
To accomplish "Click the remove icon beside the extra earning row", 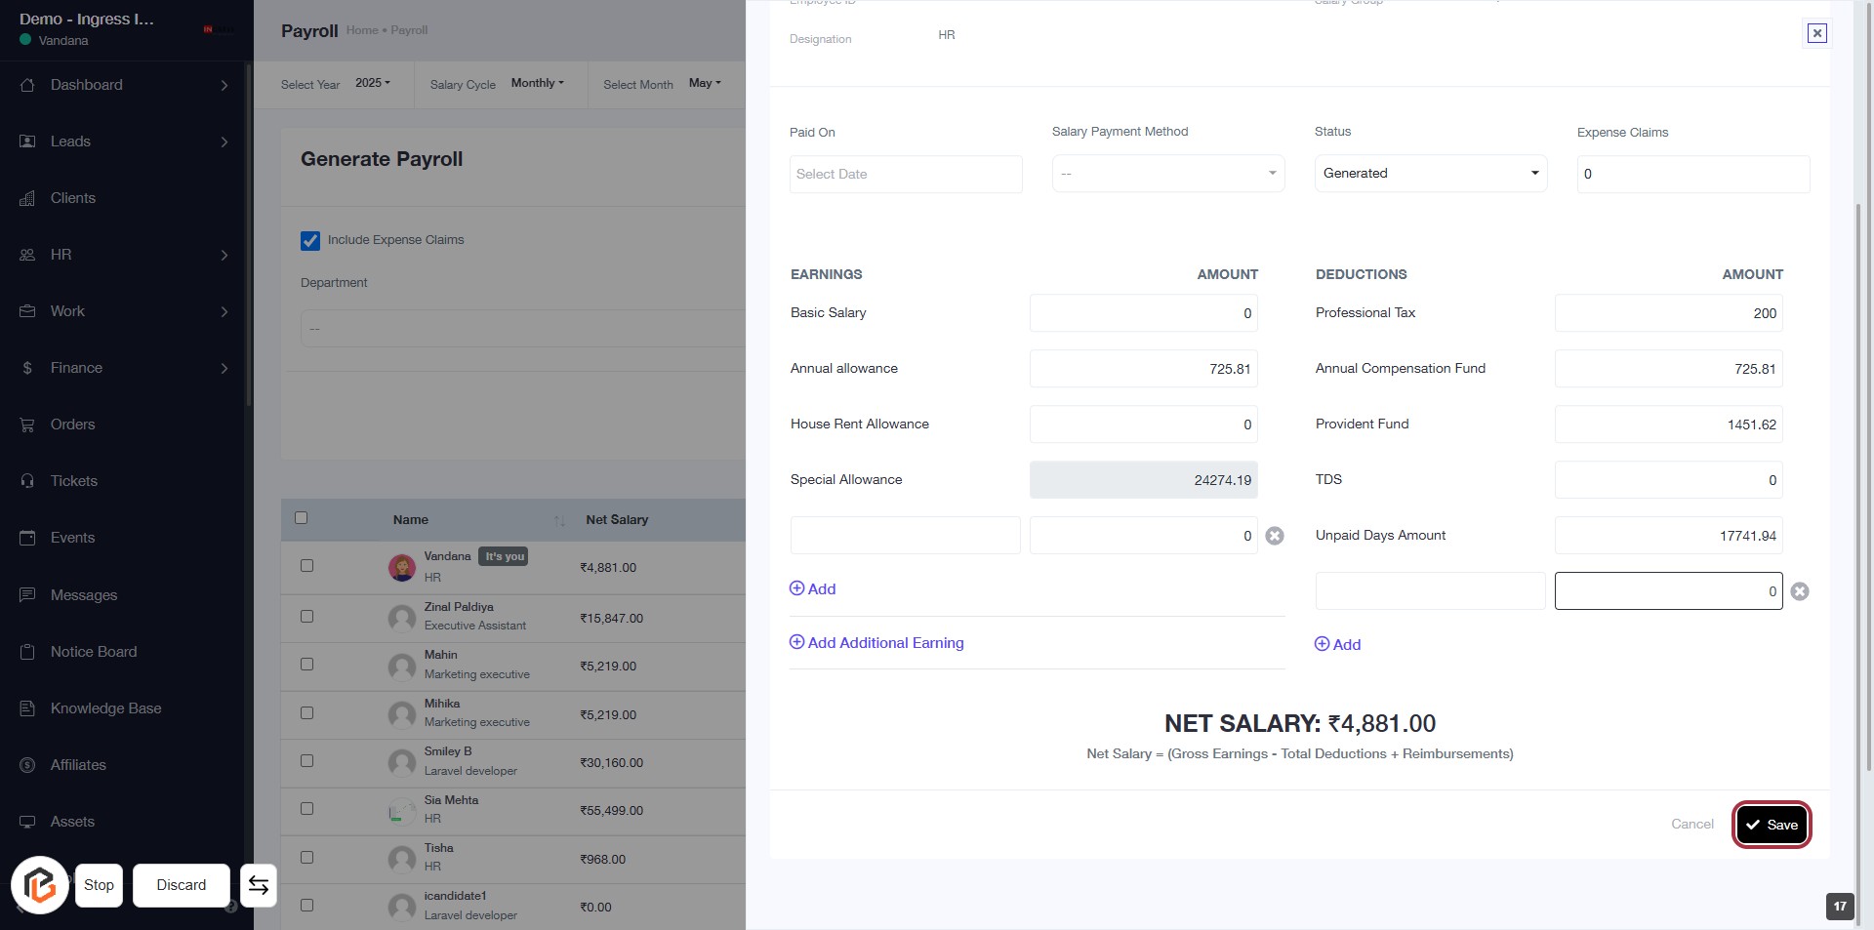I will click(x=1274, y=536).
